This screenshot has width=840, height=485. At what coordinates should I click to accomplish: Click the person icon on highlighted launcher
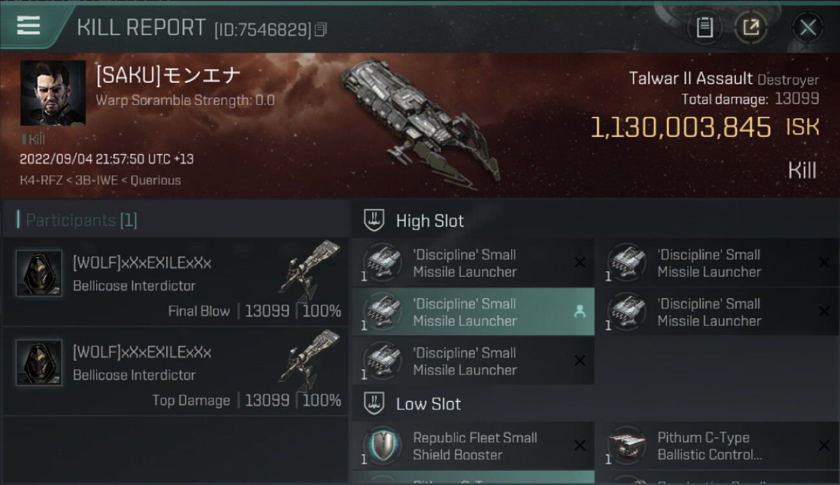(x=580, y=312)
